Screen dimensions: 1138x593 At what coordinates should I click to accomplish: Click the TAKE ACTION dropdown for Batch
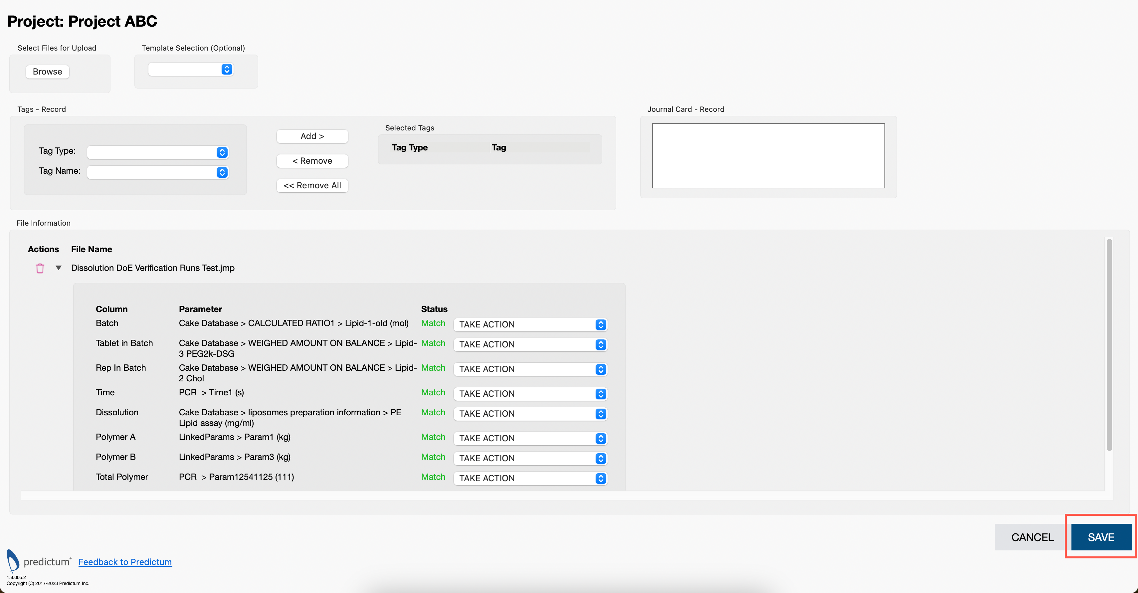[x=531, y=324]
